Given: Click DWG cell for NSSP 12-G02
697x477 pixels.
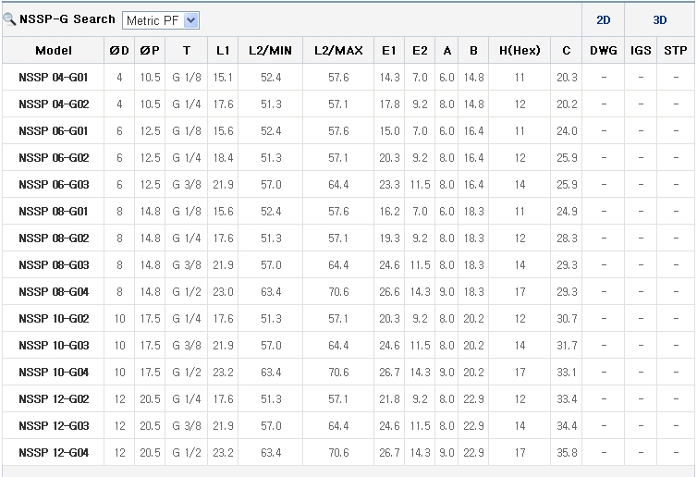Looking at the screenshot, I should coord(603,399).
